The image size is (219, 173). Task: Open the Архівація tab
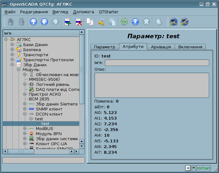161,47
